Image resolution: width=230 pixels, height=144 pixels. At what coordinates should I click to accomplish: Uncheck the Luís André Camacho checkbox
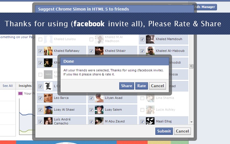pyautogui.click(x=40, y=122)
